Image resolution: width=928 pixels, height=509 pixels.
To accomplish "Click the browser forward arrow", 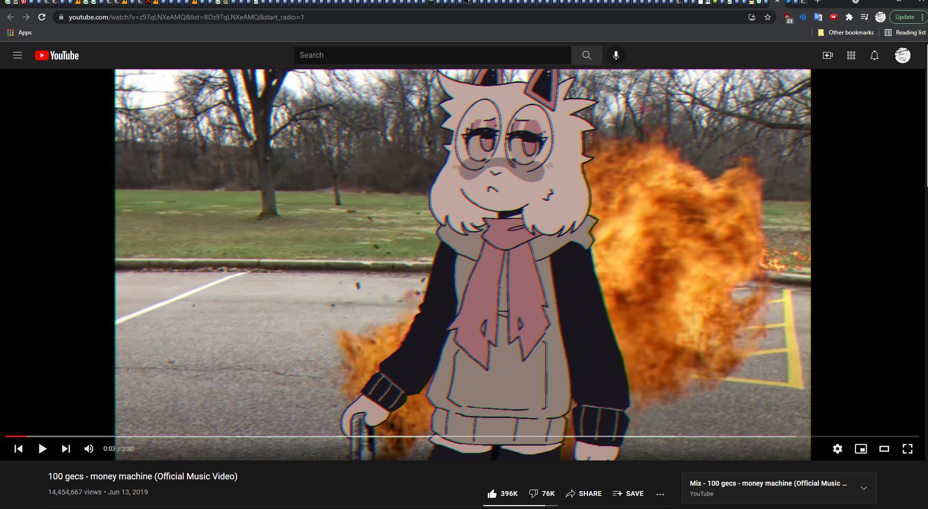I will tap(26, 17).
